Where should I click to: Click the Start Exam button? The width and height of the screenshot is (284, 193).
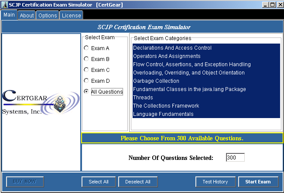pyautogui.click(x=258, y=182)
